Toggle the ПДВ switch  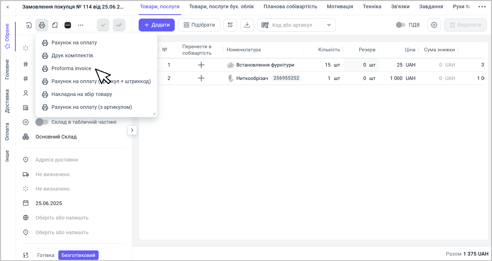point(400,25)
